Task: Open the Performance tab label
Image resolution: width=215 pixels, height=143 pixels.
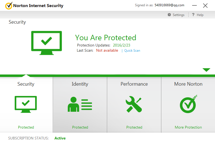Action: [x=134, y=84]
